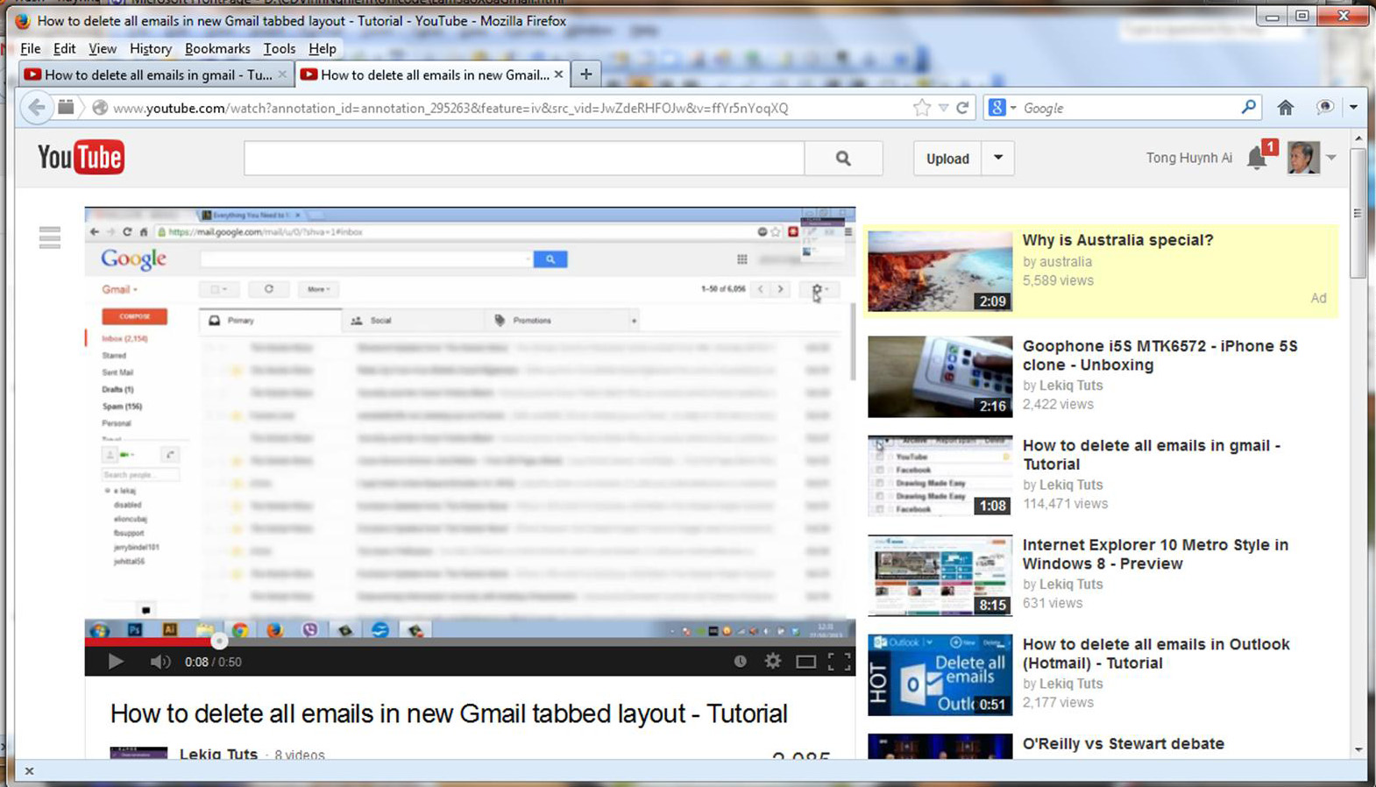Image resolution: width=1376 pixels, height=787 pixels.
Task: Click the address bar URL
Action: (450, 108)
